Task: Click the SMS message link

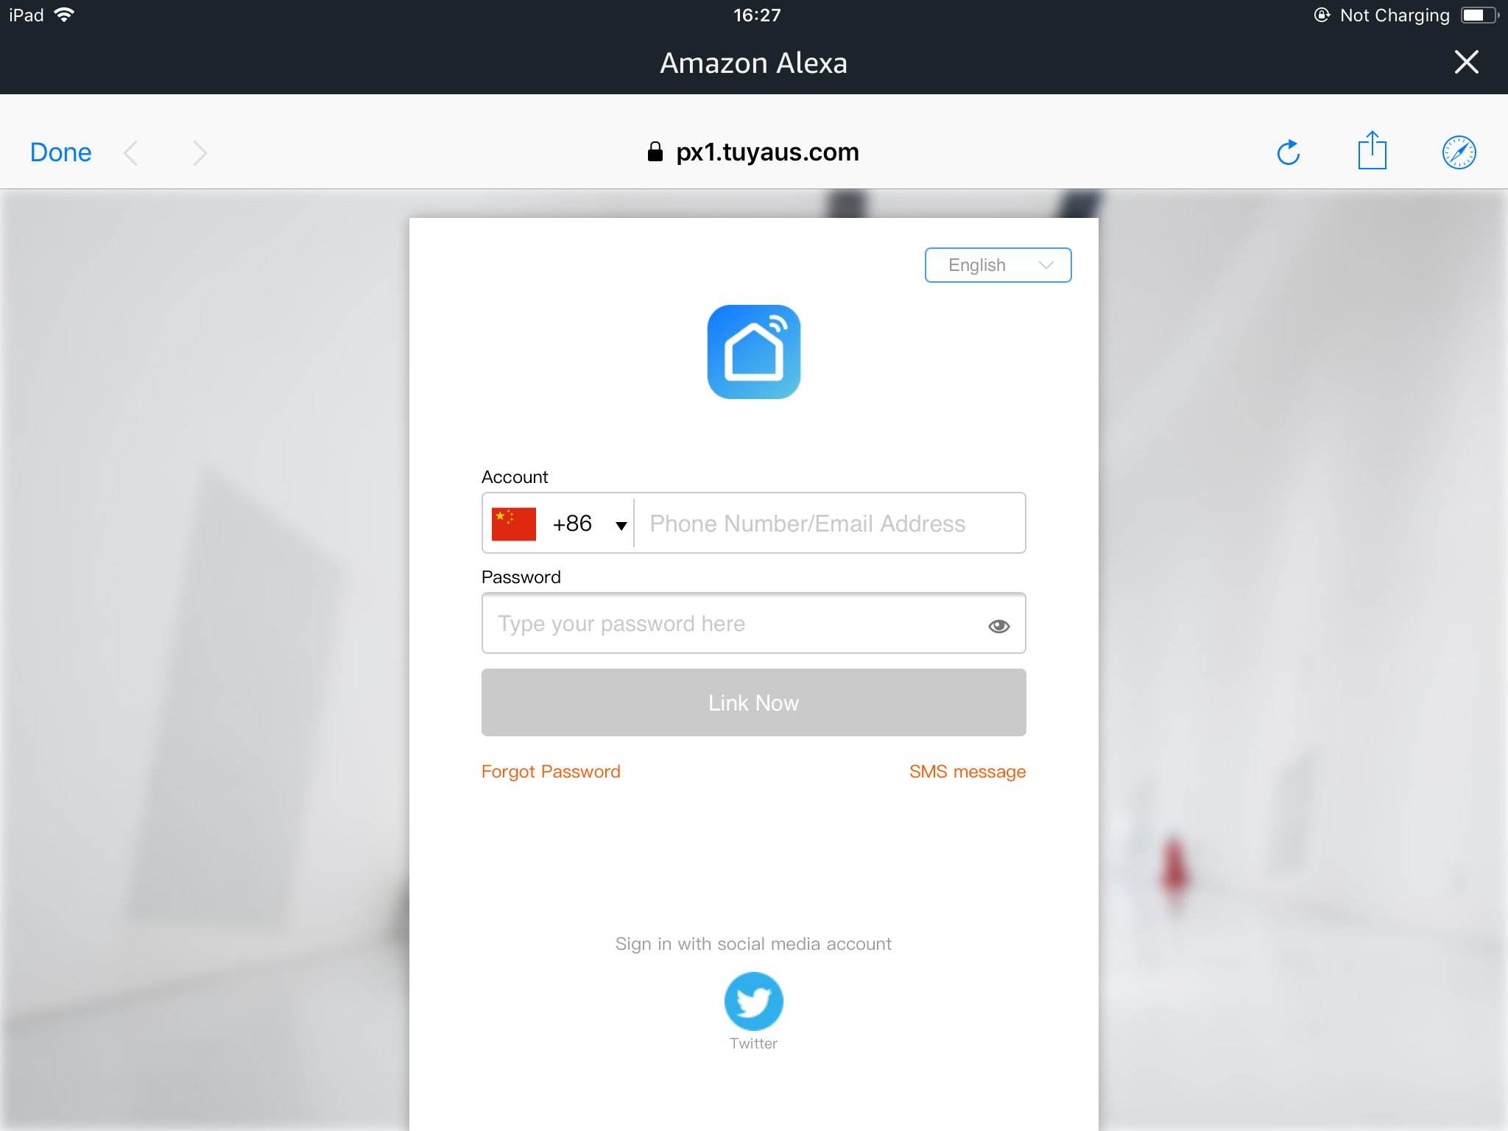Action: pos(968,771)
